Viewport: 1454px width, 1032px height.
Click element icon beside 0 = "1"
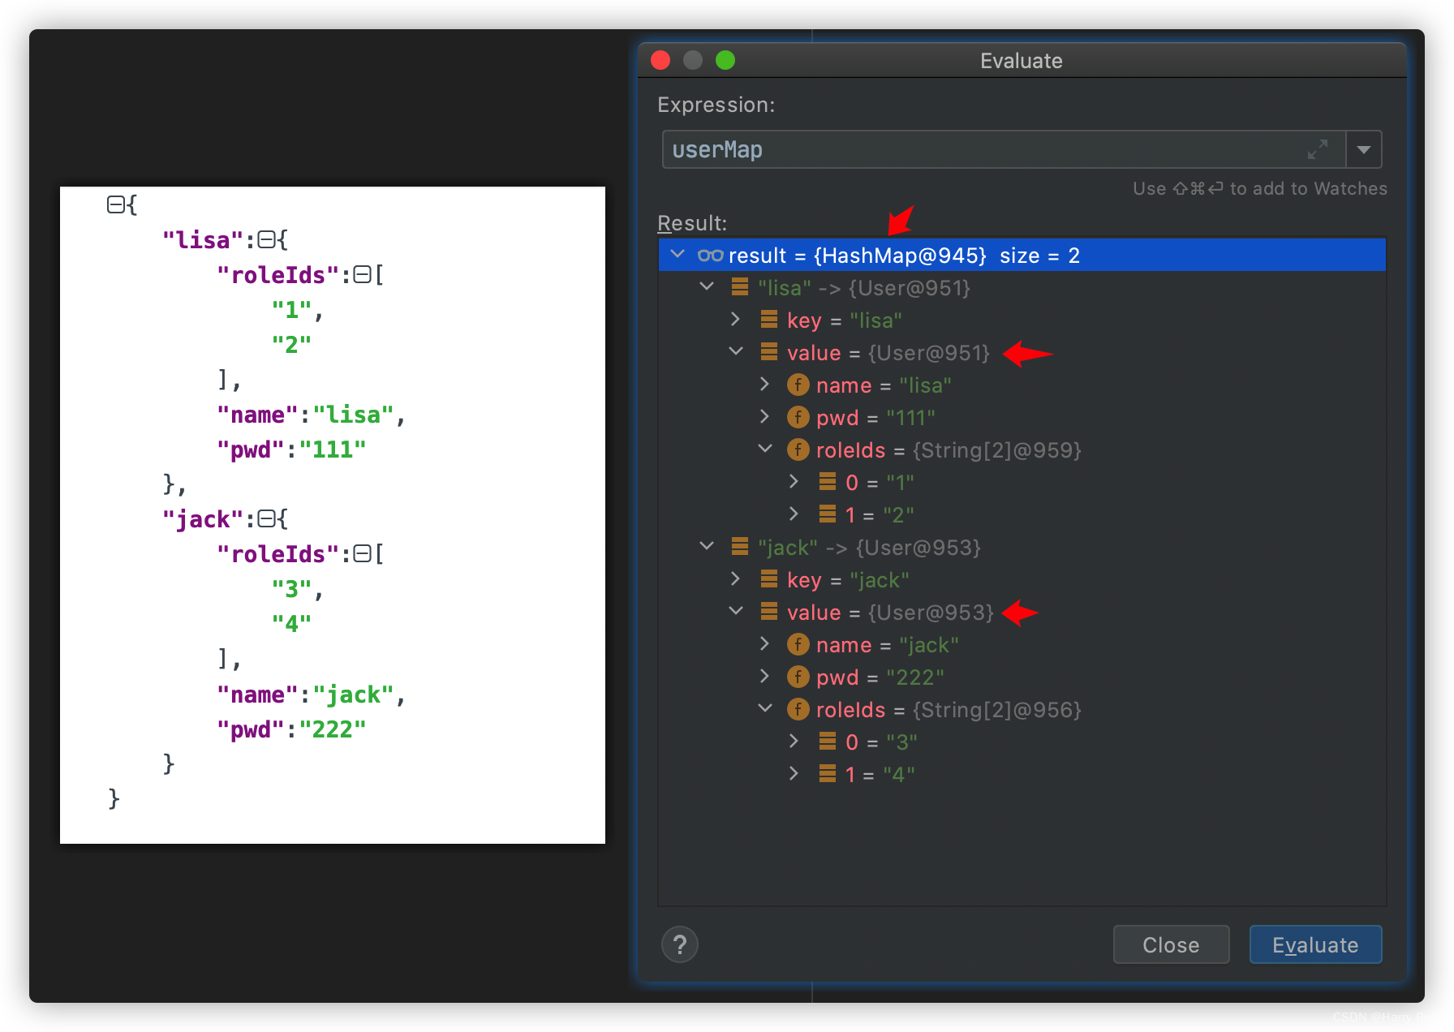(828, 481)
